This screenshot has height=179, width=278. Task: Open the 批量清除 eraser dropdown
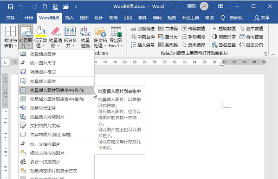tap(55, 37)
